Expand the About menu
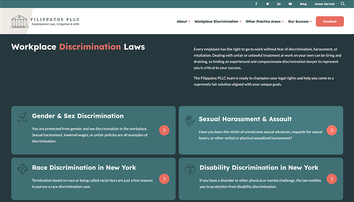 point(183,21)
